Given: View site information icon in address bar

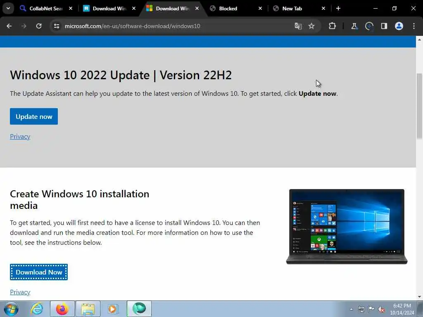Looking at the screenshot, I should (x=56, y=26).
